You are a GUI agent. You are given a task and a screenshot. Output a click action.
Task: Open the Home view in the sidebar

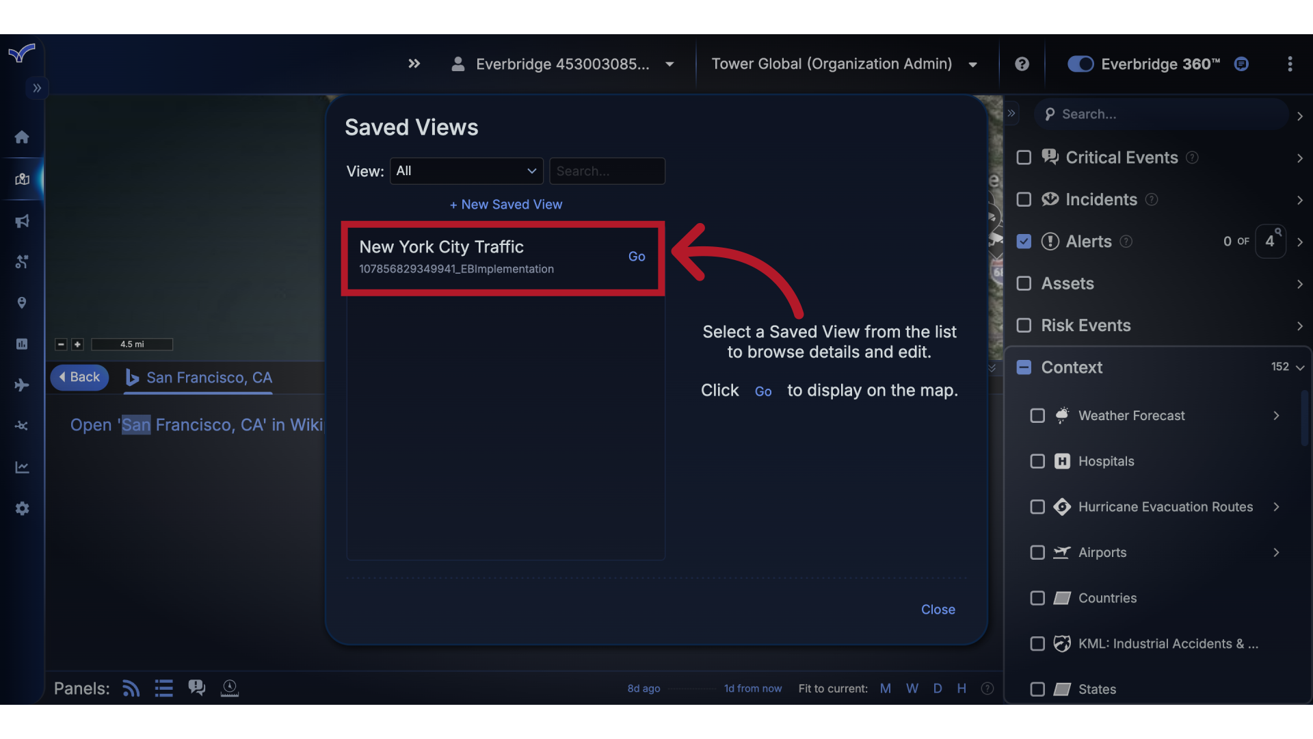point(23,137)
